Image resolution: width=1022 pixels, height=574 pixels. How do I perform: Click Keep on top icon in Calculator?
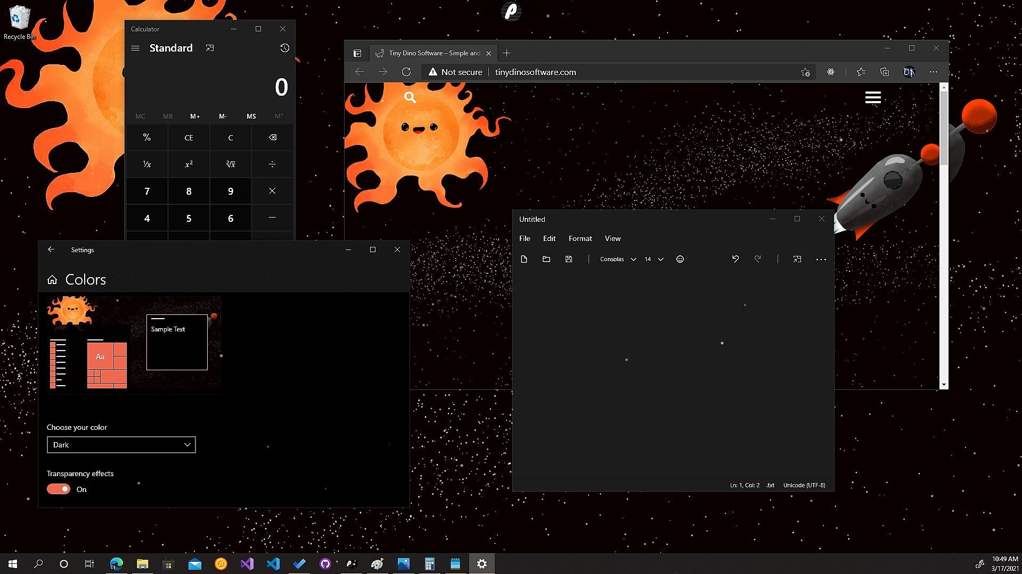(x=210, y=48)
